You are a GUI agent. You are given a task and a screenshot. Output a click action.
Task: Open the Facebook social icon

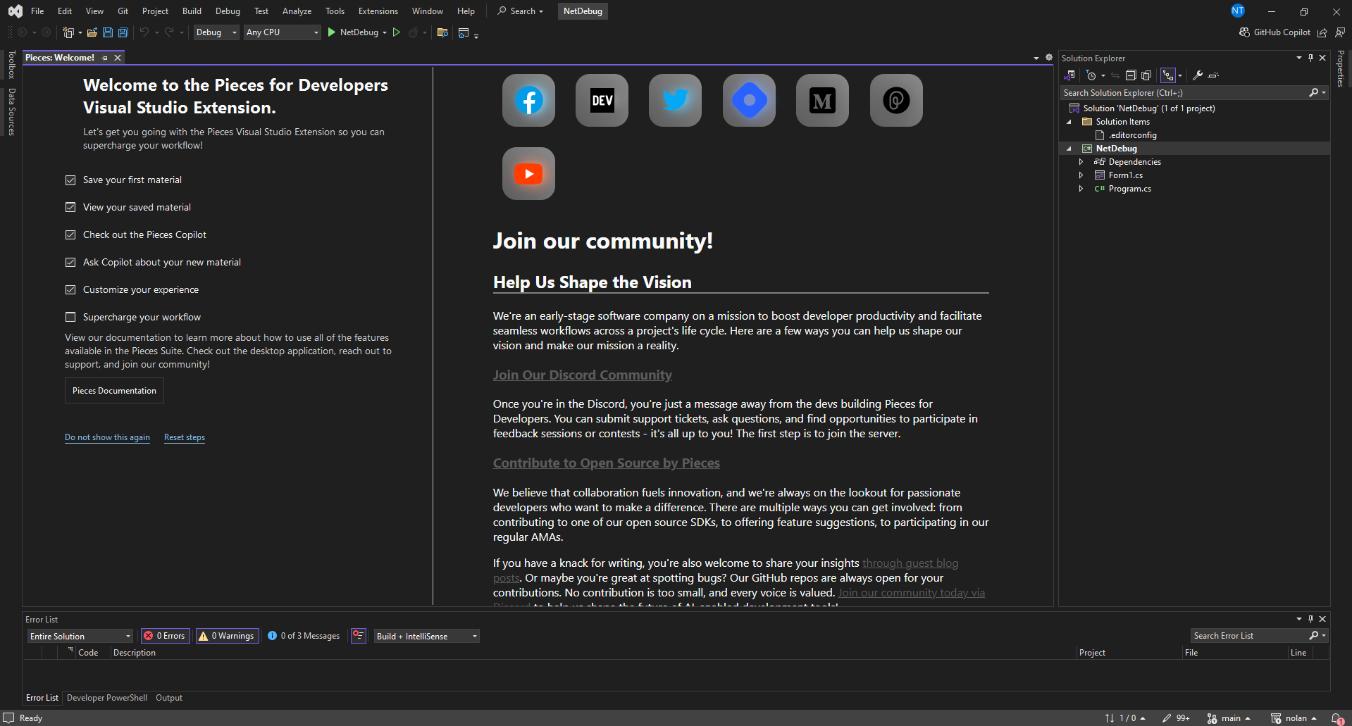pyautogui.click(x=528, y=100)
